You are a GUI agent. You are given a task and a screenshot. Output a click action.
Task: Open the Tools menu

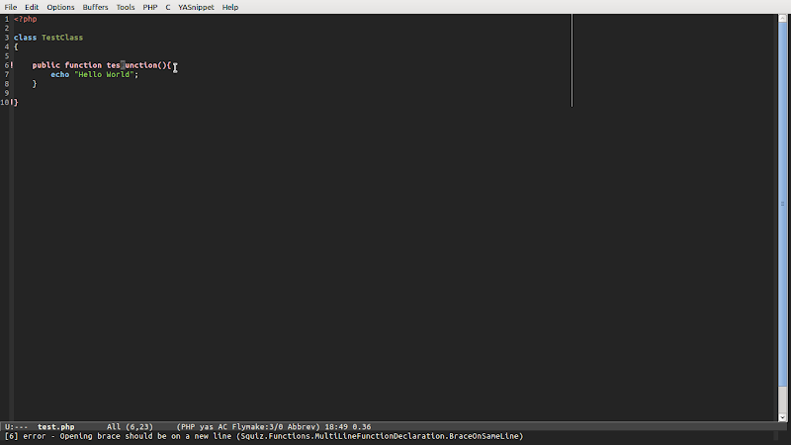[126, 7]
